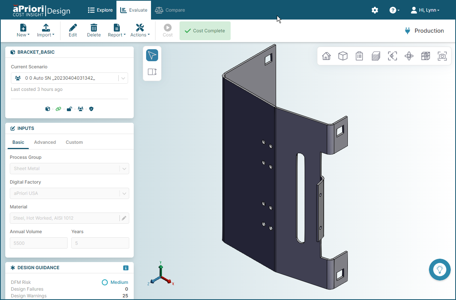Click the Edit button in toolbar
This screenshot has width=456, height=300.
(73, 30)
